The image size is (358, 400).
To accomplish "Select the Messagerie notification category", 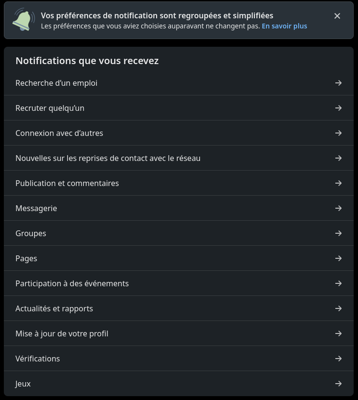I will click(179, 208).
